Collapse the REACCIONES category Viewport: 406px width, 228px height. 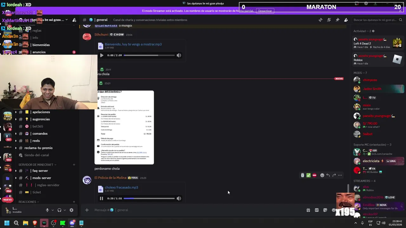pos(29,202)
